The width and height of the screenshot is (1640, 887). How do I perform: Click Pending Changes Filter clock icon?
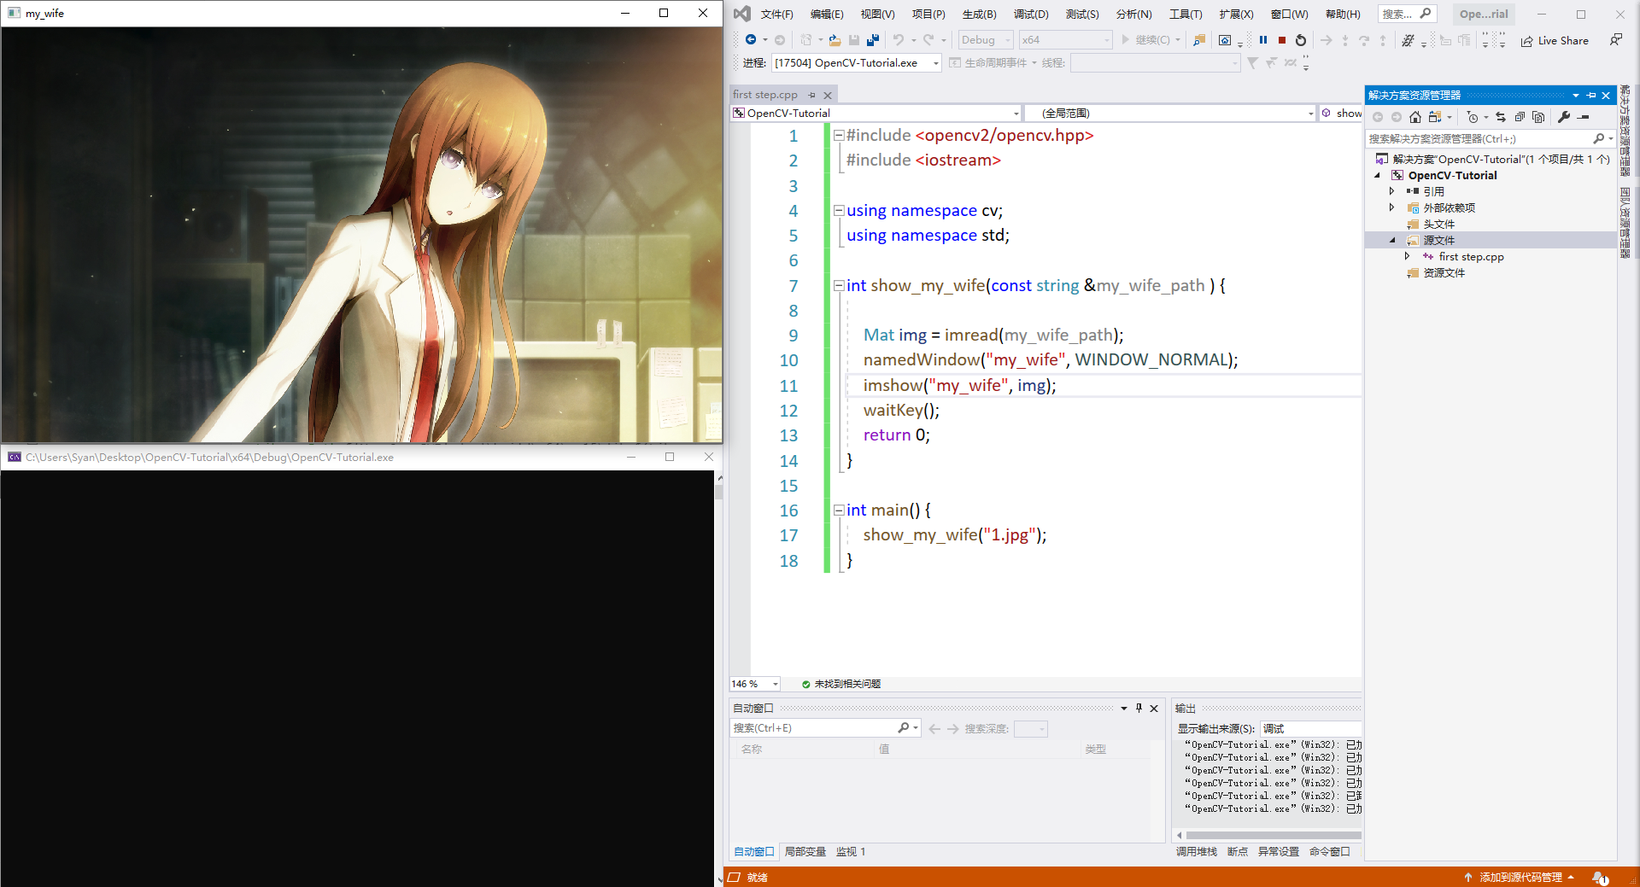(1473, 117)
